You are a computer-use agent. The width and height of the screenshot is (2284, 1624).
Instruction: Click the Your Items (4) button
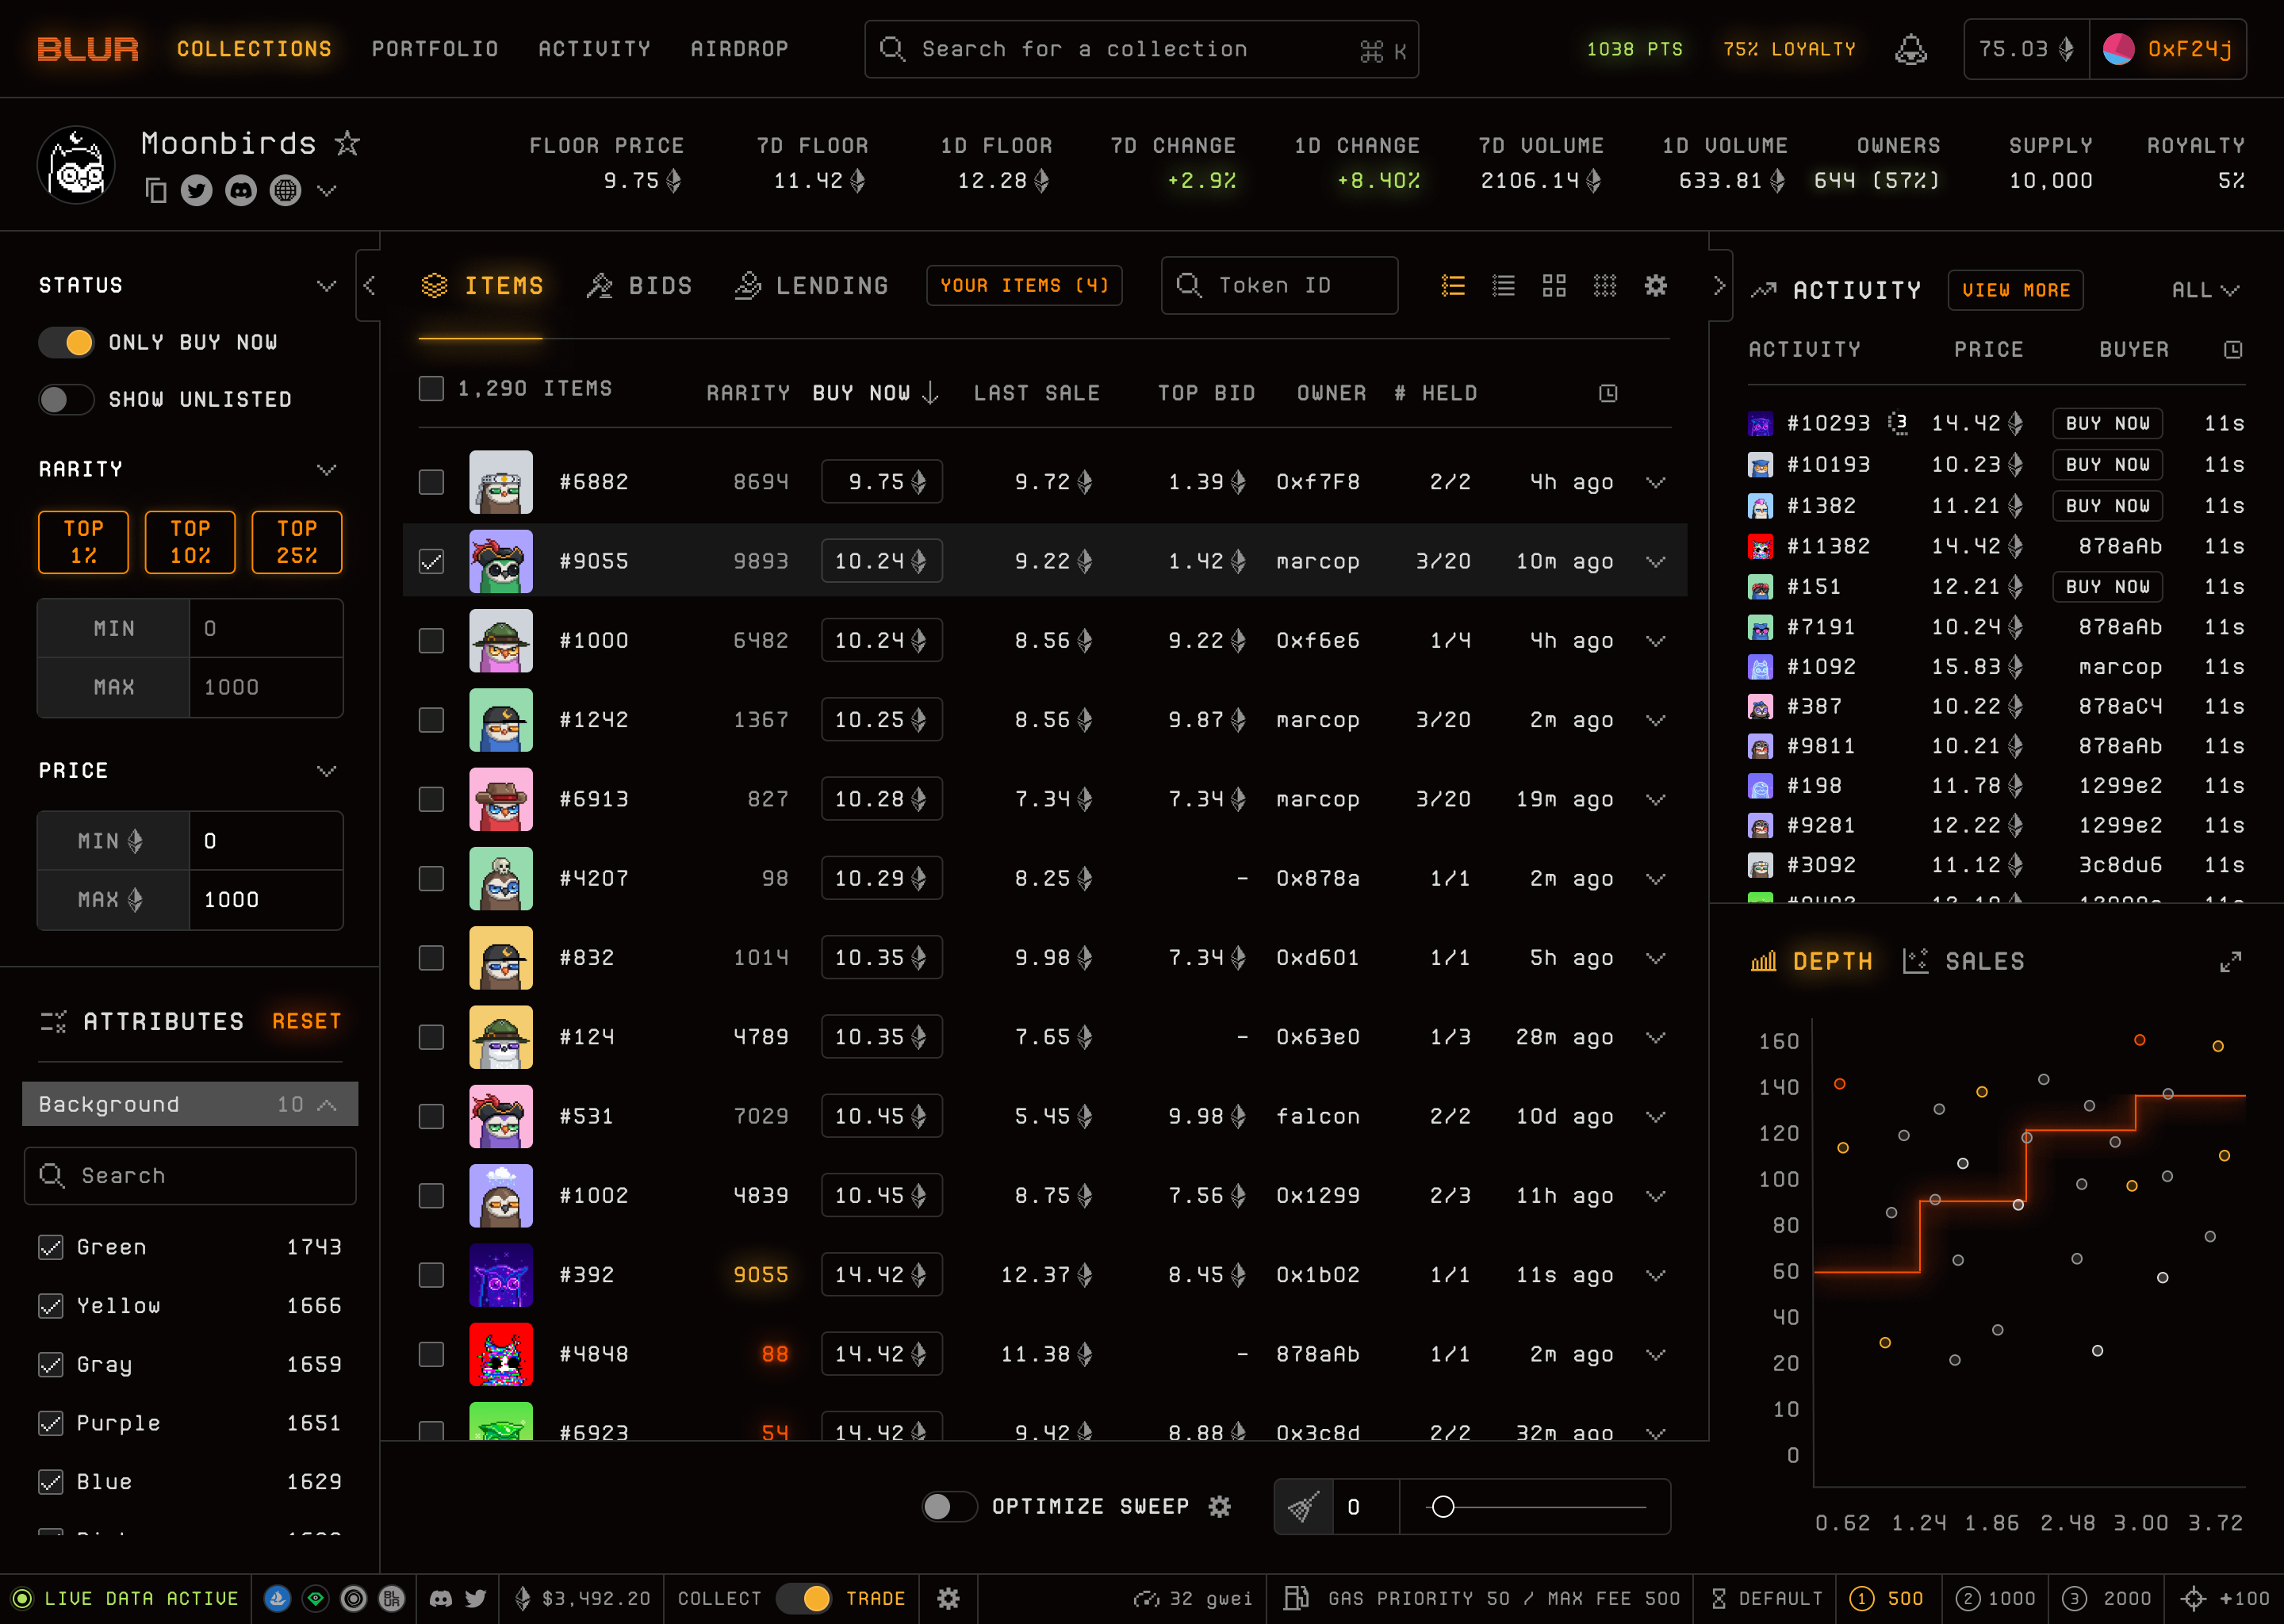point(1024,286)
